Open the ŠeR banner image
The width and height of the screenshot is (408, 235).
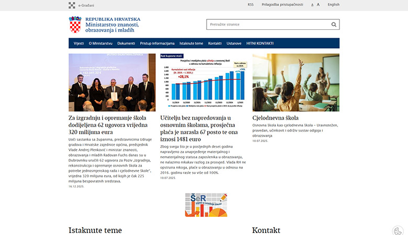206,205
